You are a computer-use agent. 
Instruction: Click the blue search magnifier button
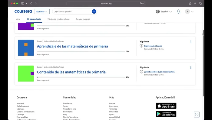(x=94, y=11)
